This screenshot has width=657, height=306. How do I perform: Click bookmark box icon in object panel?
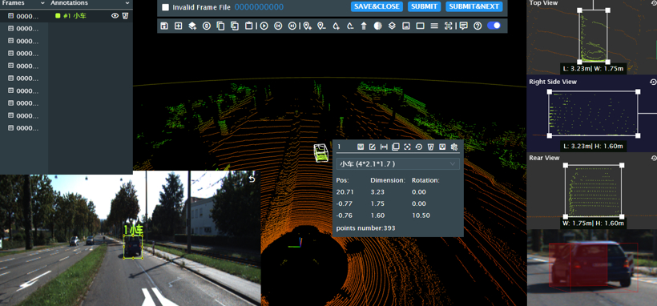[441, 147]
